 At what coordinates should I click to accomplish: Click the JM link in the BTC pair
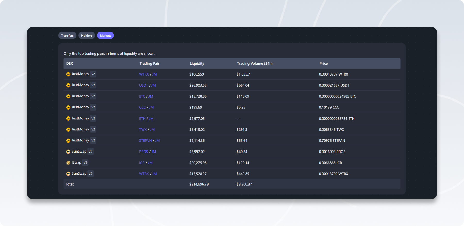pyautogui.click(x=151, y=96)
